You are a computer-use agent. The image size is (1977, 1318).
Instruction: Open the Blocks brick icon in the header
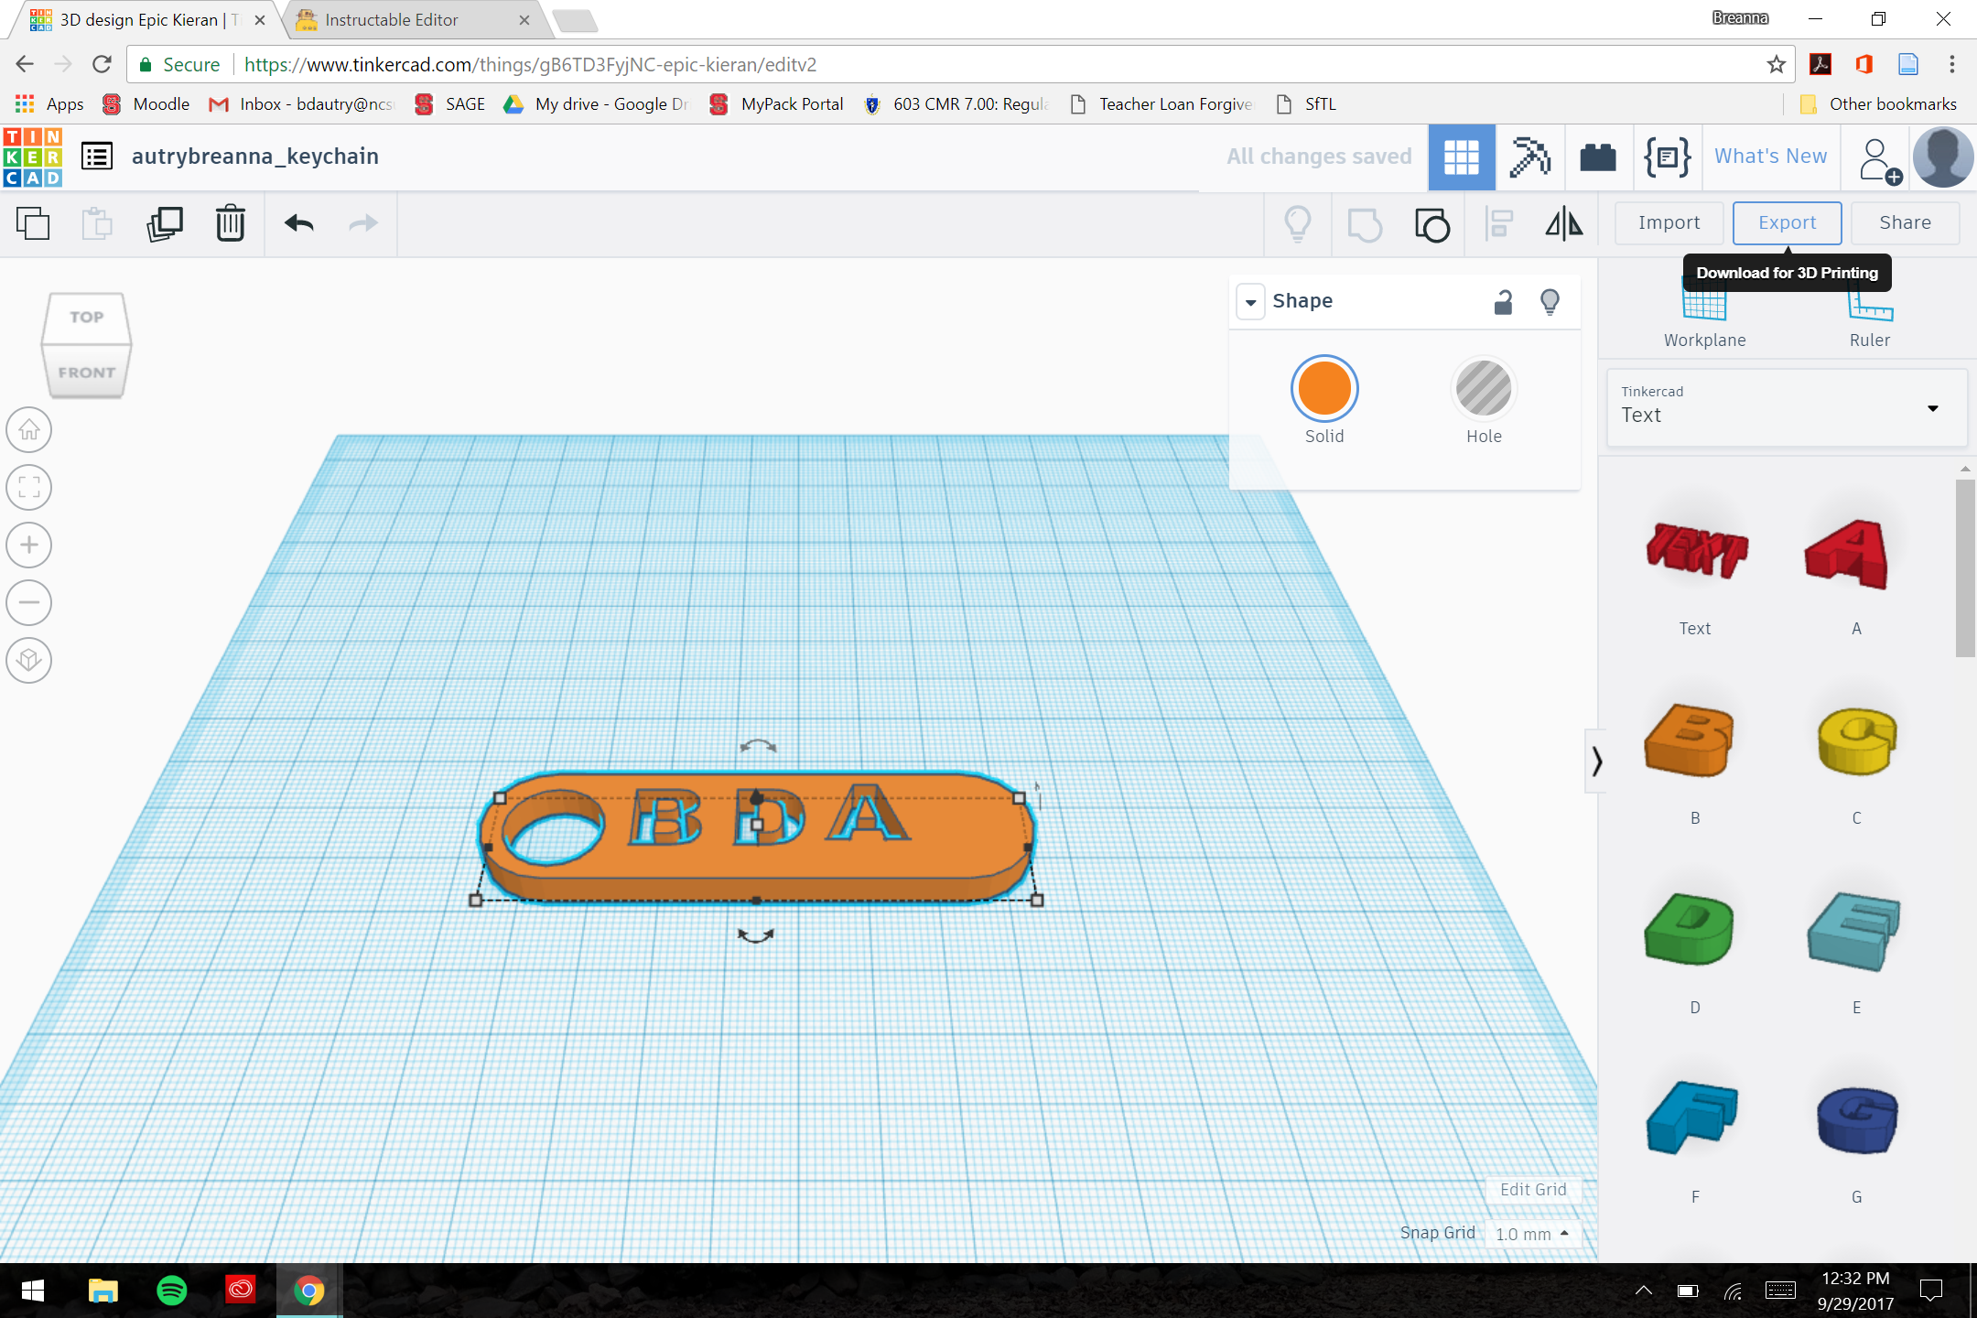coord(1599,157)
